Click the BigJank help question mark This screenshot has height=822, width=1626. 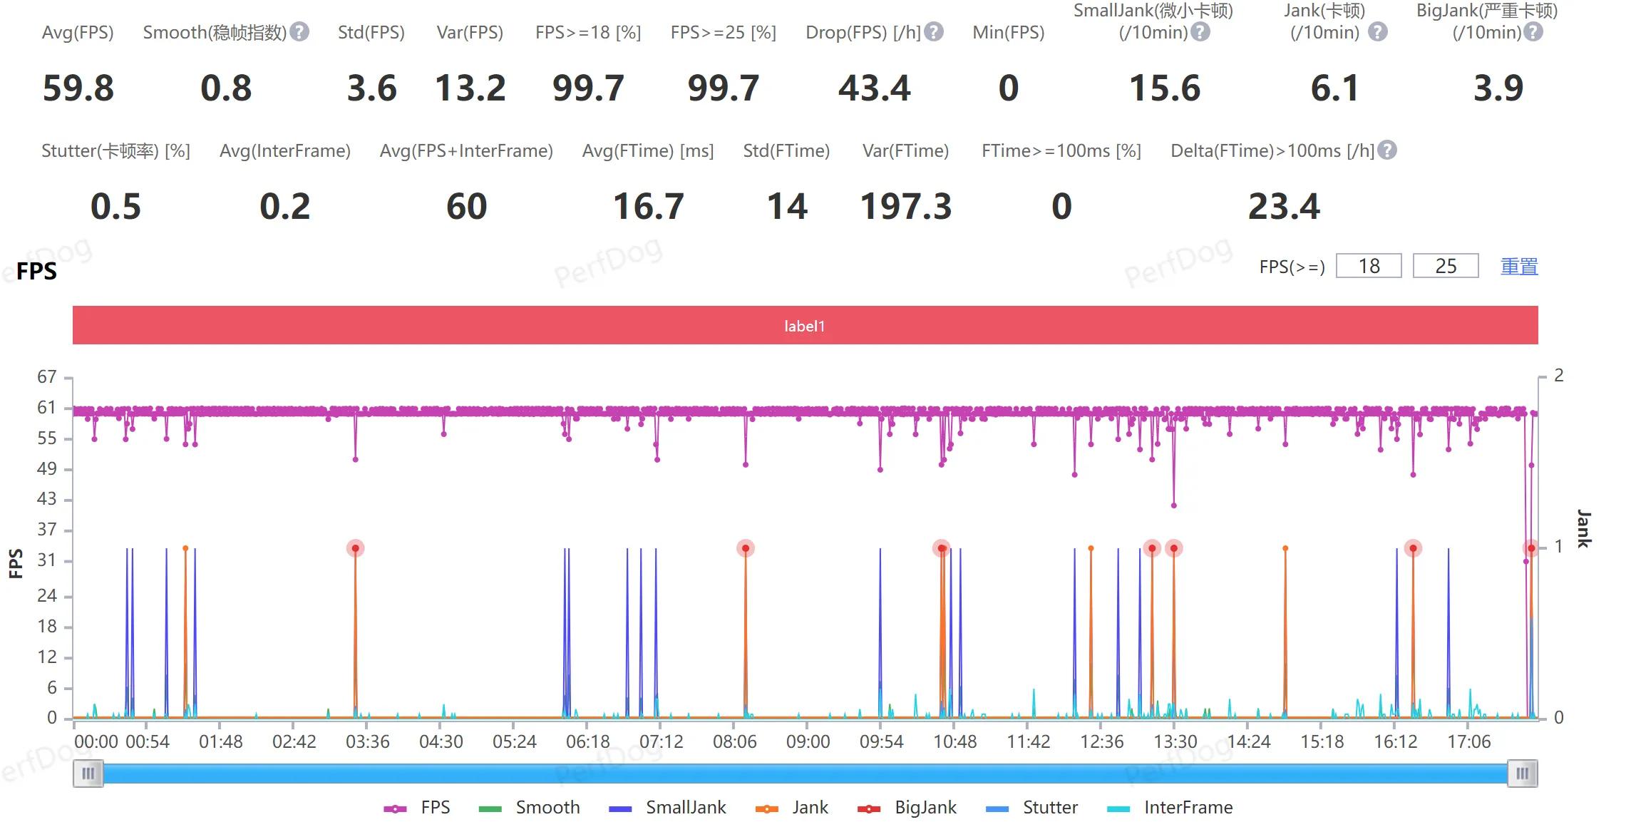(1533, 32)
